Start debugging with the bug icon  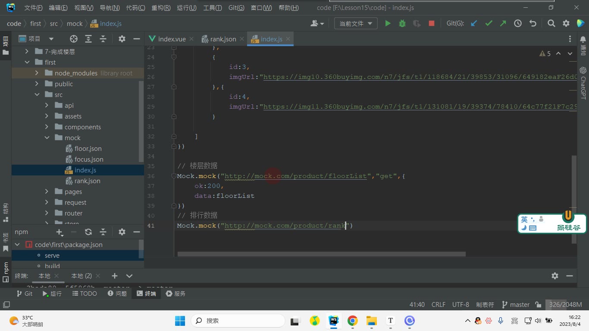click(402, 24)
